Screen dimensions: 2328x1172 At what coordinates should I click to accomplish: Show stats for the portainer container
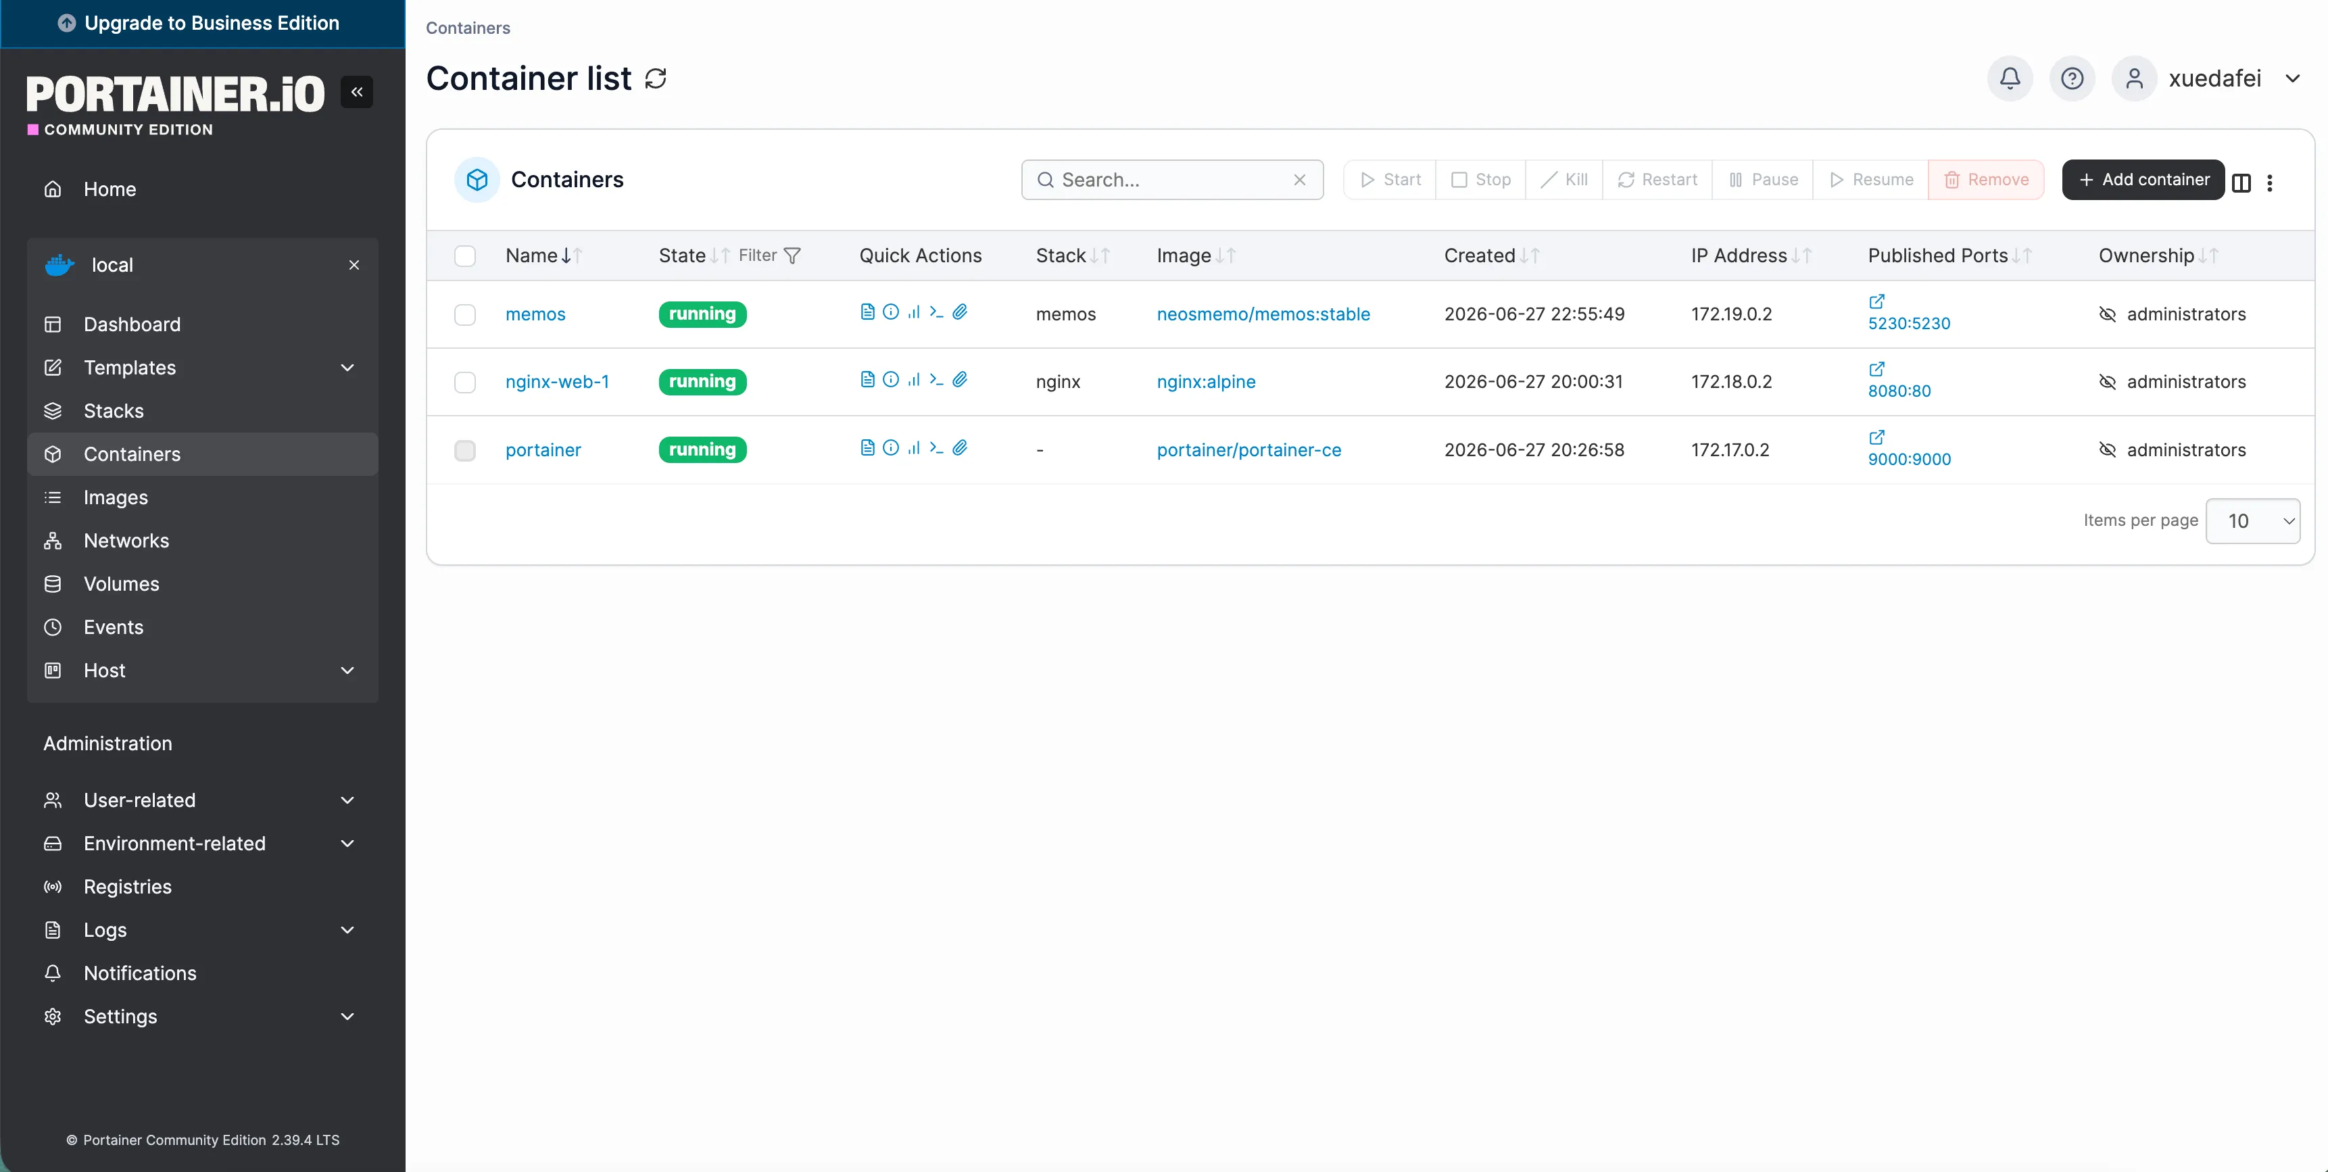click(x=914, y=447)
